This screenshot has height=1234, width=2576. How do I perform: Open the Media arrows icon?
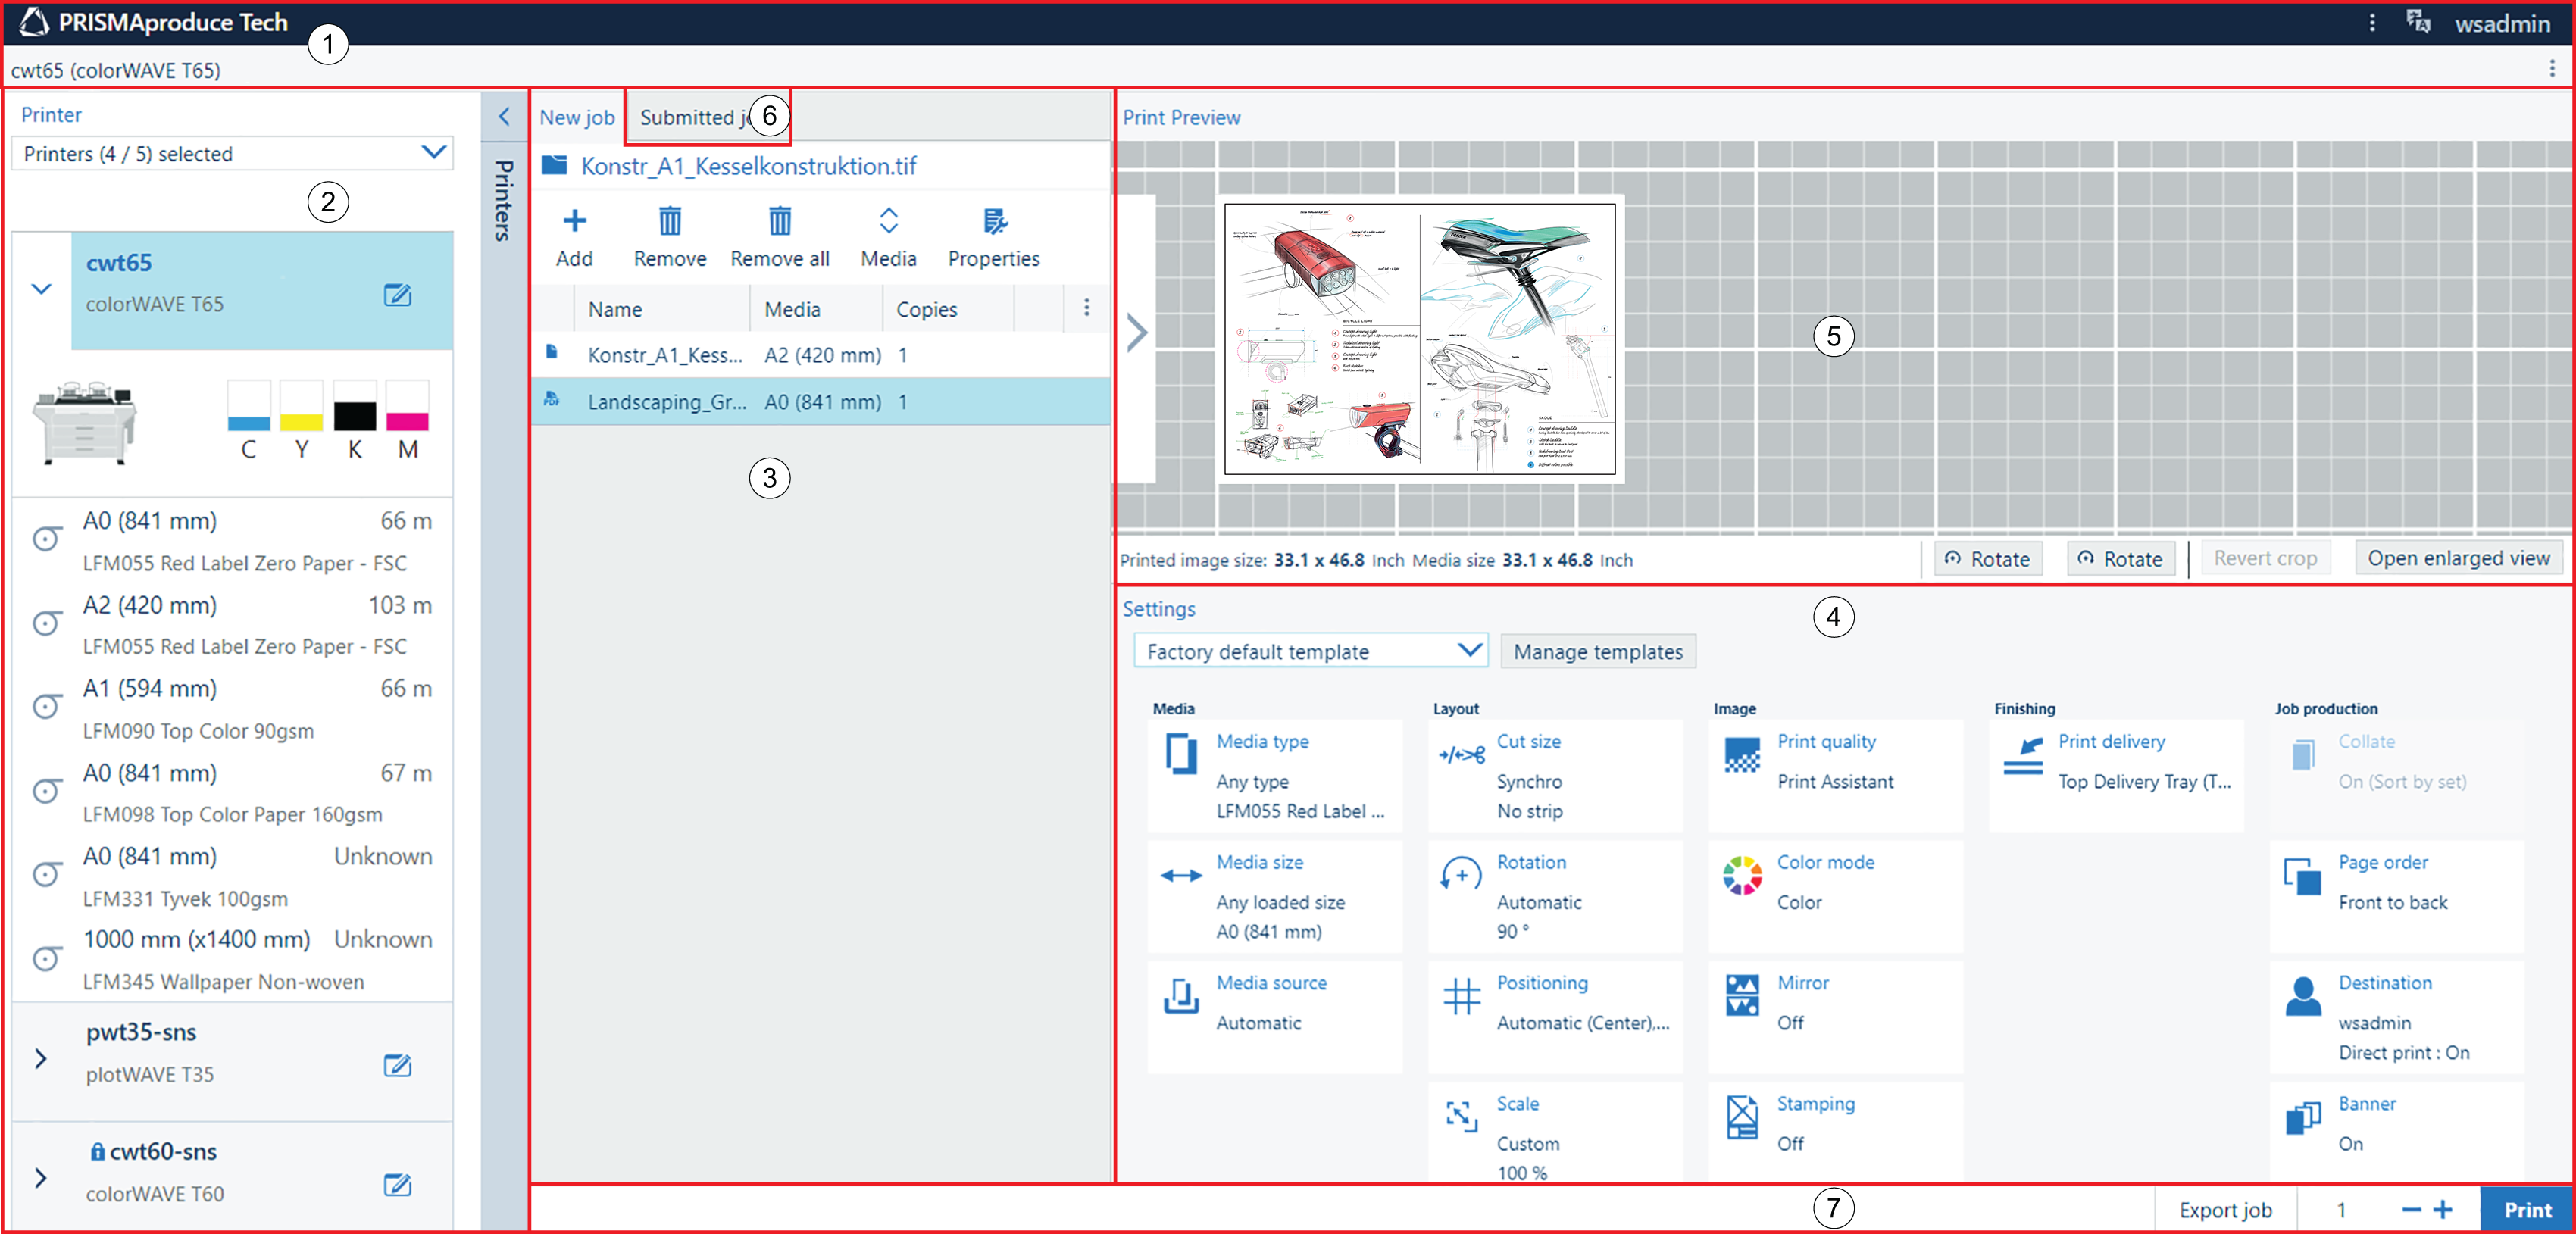pos(888,222)
